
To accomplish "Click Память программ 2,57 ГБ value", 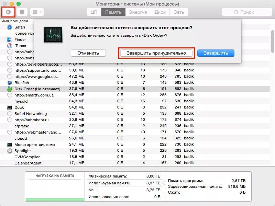I will (x=239, y=181).
